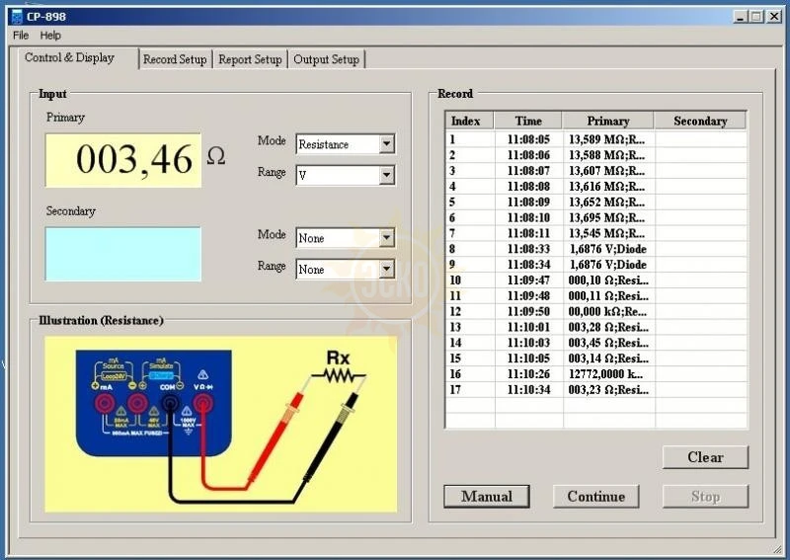Click the Stop record button

click(705, 497)
